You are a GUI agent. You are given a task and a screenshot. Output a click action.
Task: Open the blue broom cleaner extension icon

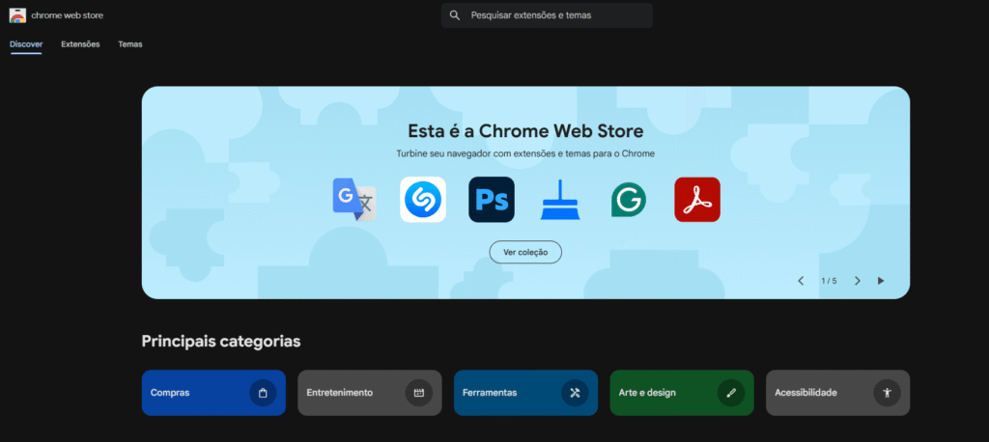pyautogui.click(x=560, y=199)
